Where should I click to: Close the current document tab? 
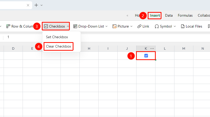click(x=28, y=5)
